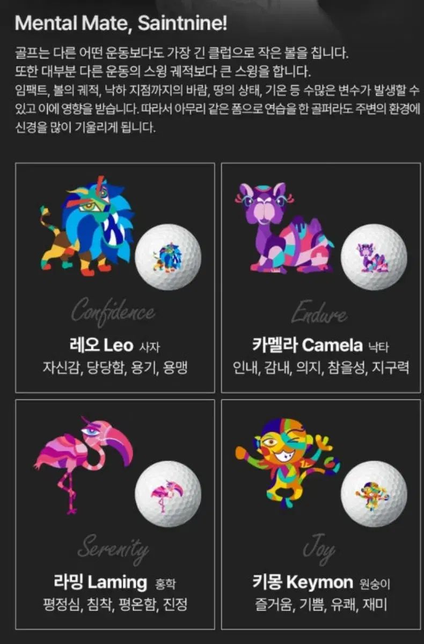
Task: Select the golf ball with monkey print
Action: pos(374,494)
